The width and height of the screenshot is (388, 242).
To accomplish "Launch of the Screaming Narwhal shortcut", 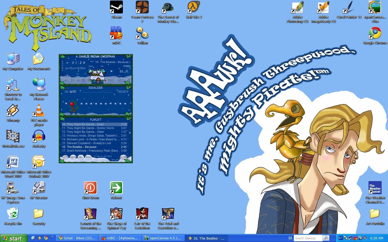I will coord(91,218).
